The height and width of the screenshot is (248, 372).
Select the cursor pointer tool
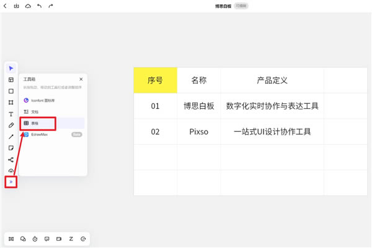click(11, 68)
